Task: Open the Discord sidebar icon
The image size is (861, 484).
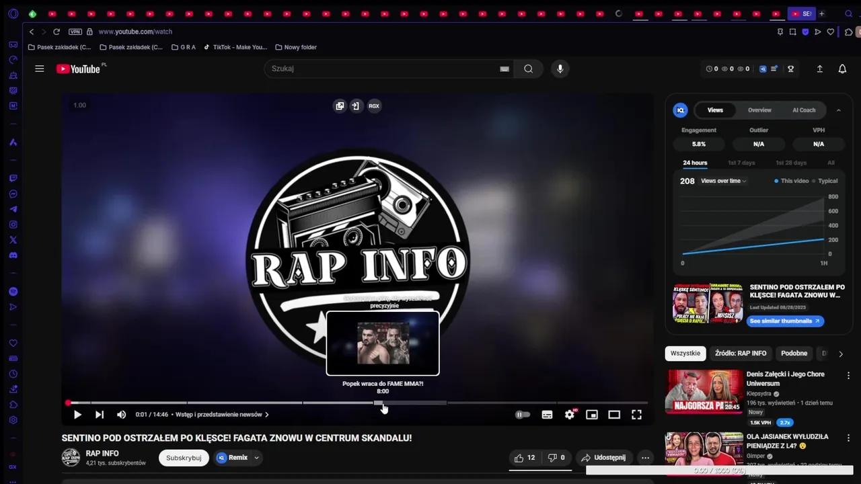Action: 13,255
